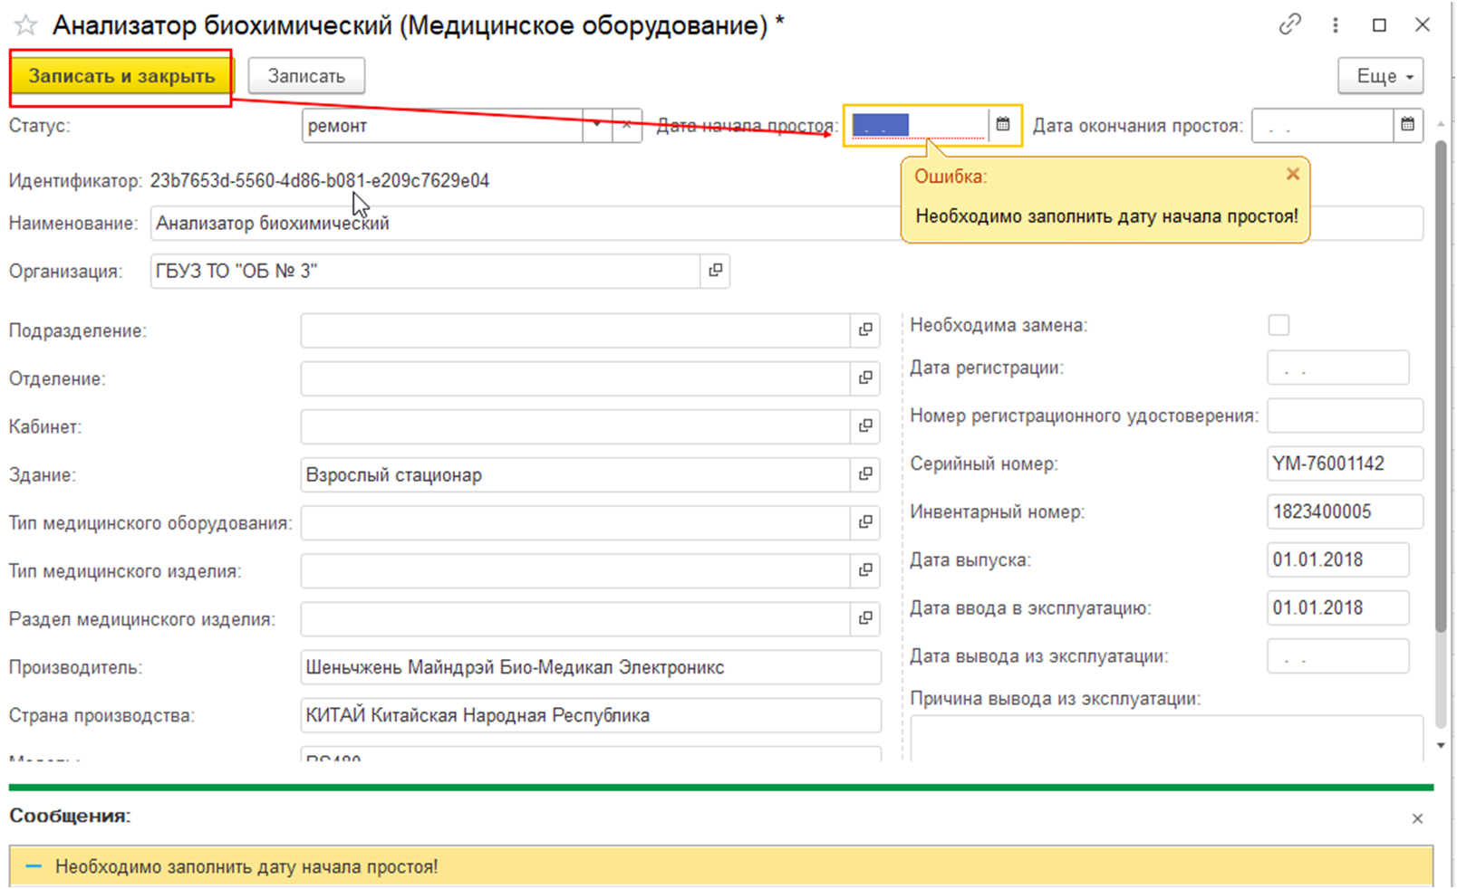The height and width of the screenshot is (889, 1457).
Task: Open the Еще dropdown menu
Action: click(x=1380, y=76)
